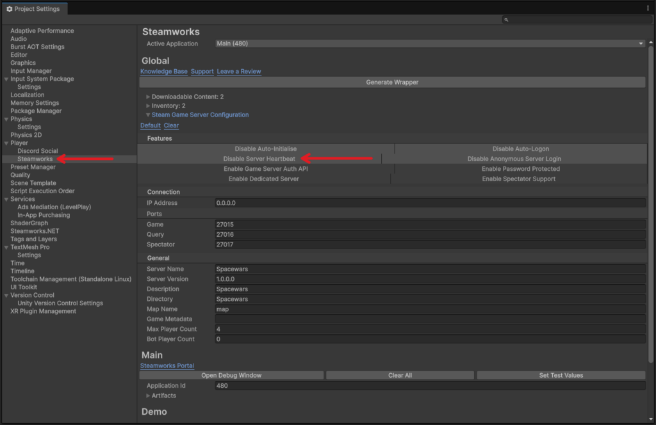Collapse Steam Game Server Configuration section
Viewport: 656px width, 425px height.
click(148, 115)
